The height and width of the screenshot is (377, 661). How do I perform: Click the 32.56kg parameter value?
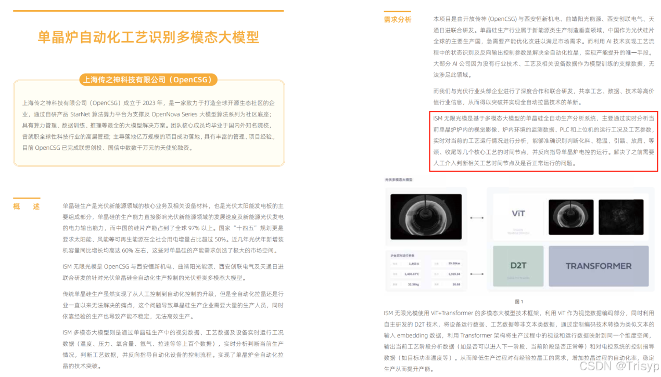click(x=413, y=284)
